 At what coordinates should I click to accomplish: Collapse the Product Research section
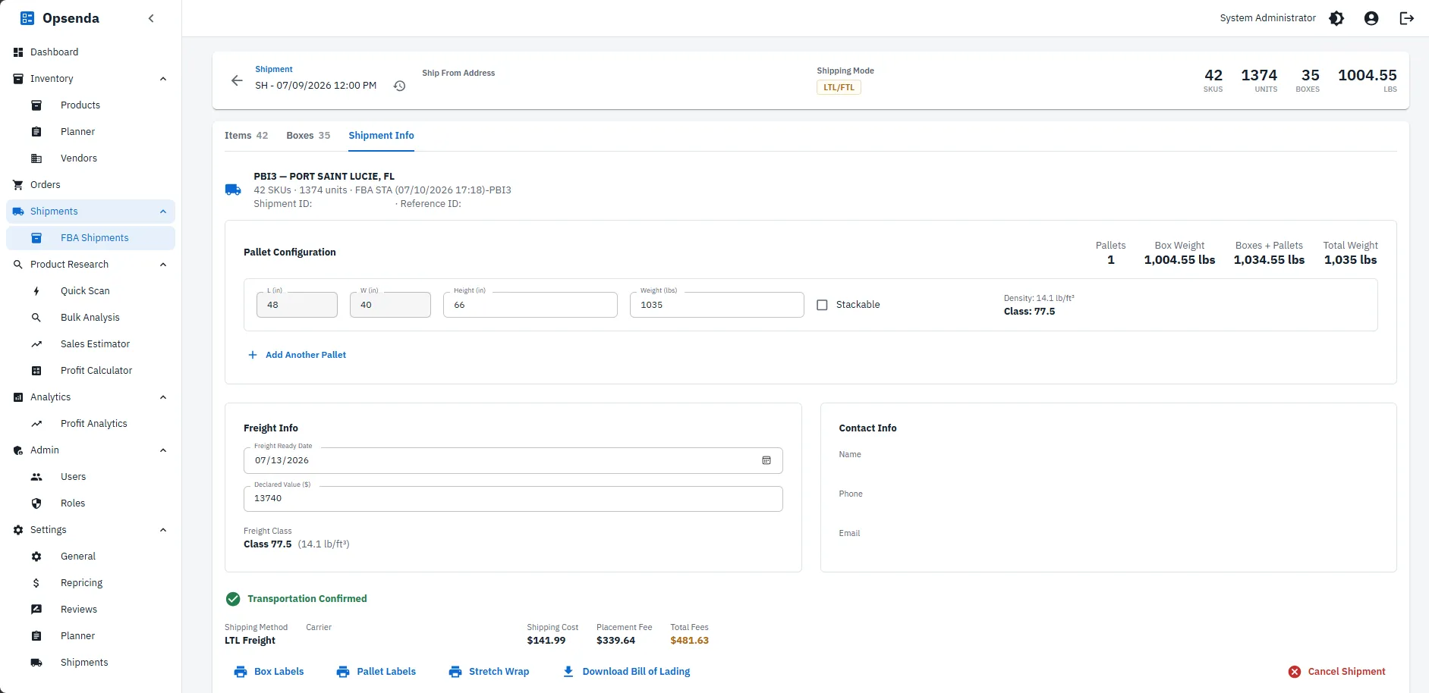[163, 265]
